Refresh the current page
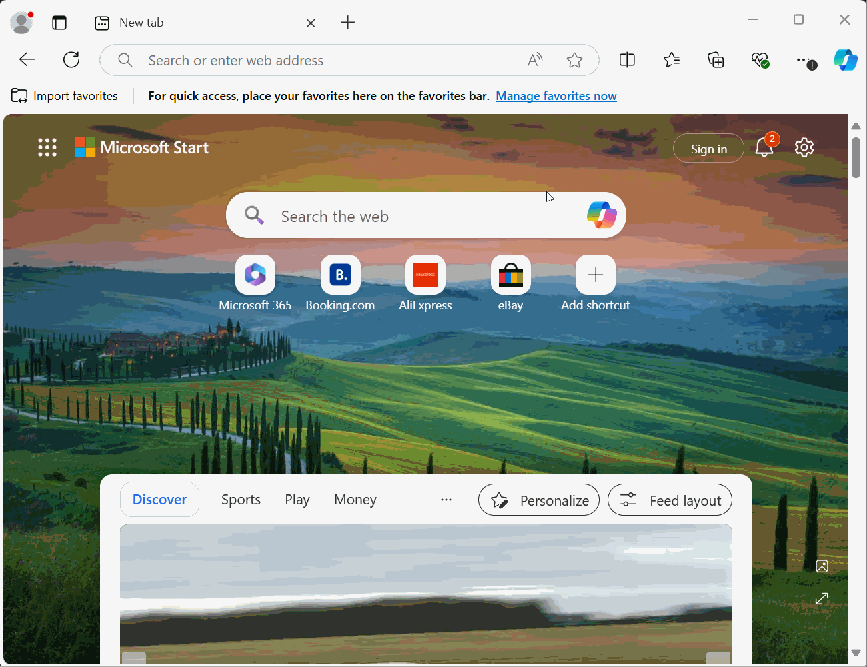The width and height of the screenshot is (867, 667). (71, 60)
